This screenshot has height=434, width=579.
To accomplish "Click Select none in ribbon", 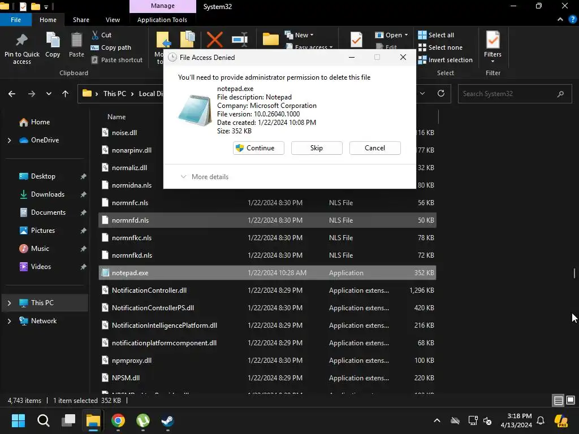I will (440, 47).
